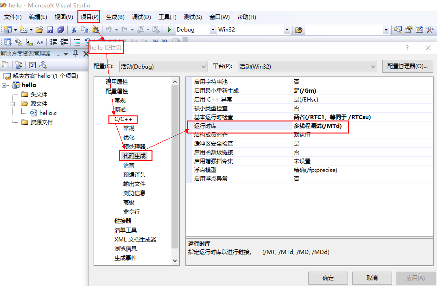This screenshot has height=286, width=437.
Task: Click the Comment Selection lines icon
Action: point(77,42)
